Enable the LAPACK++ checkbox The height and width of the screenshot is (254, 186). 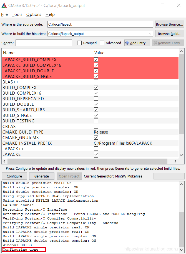tap(96, 149)
